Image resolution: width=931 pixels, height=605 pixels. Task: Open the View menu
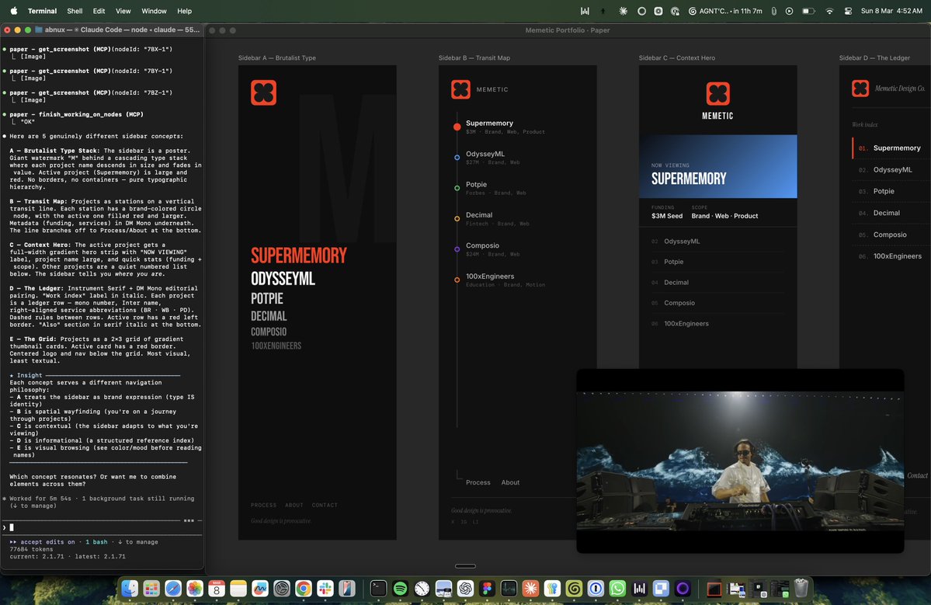[x=123, y=11]
